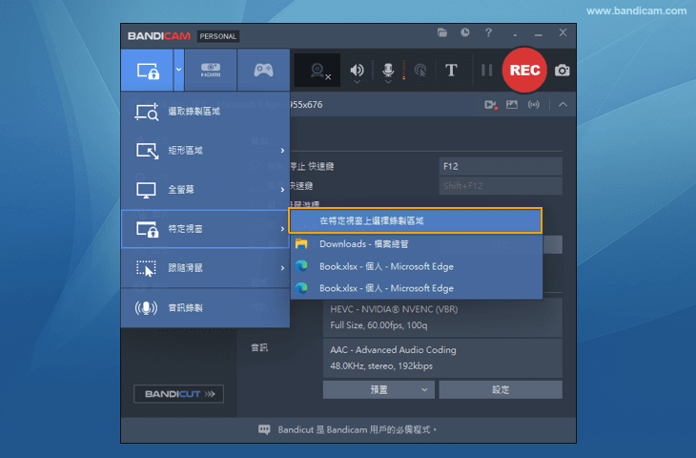
Task: Pick the last Book.xlsx Microsoft Edge window
Action: [x=417, y=288]
